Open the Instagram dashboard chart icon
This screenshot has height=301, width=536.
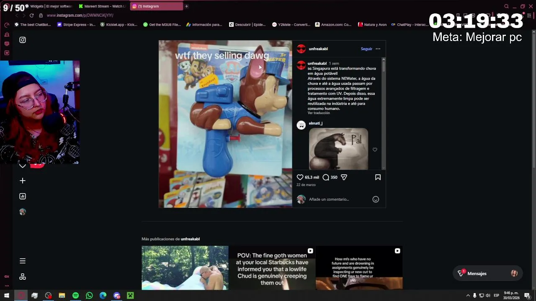click(23, 196)
